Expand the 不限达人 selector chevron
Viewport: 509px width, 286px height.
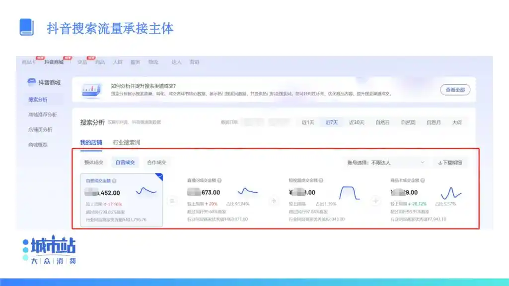[x=423, y=163]
